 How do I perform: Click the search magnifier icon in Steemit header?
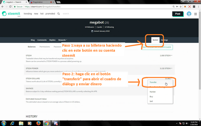(58, 14)
